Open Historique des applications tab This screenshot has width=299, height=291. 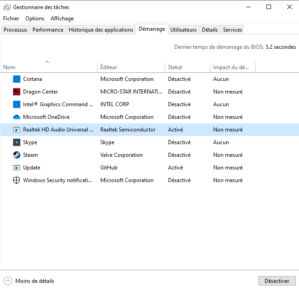tap(101, 30)
